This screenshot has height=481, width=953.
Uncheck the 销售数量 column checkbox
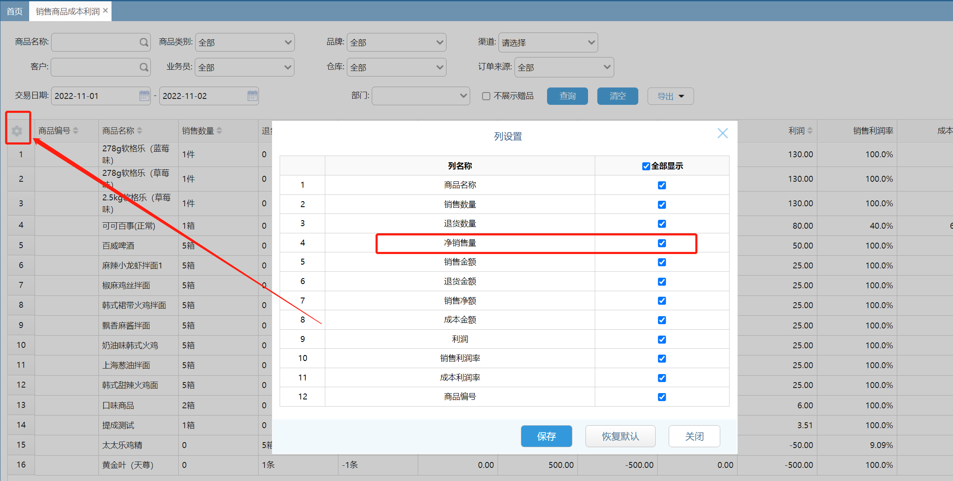pos(662,205)
